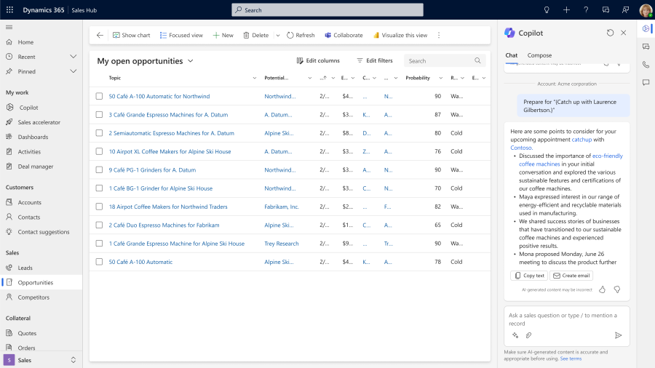
Task: Open Leads in the Sales menu
Action: click(25, 268)
